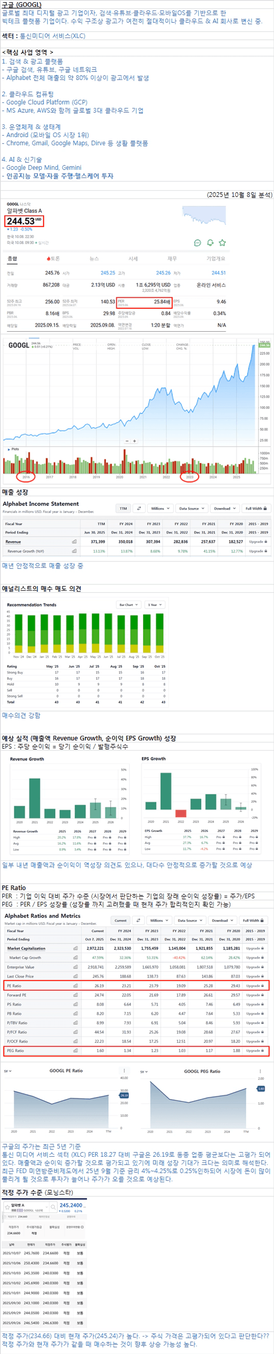
Task: Select the 종합 tab
Action: coord(12,258)
